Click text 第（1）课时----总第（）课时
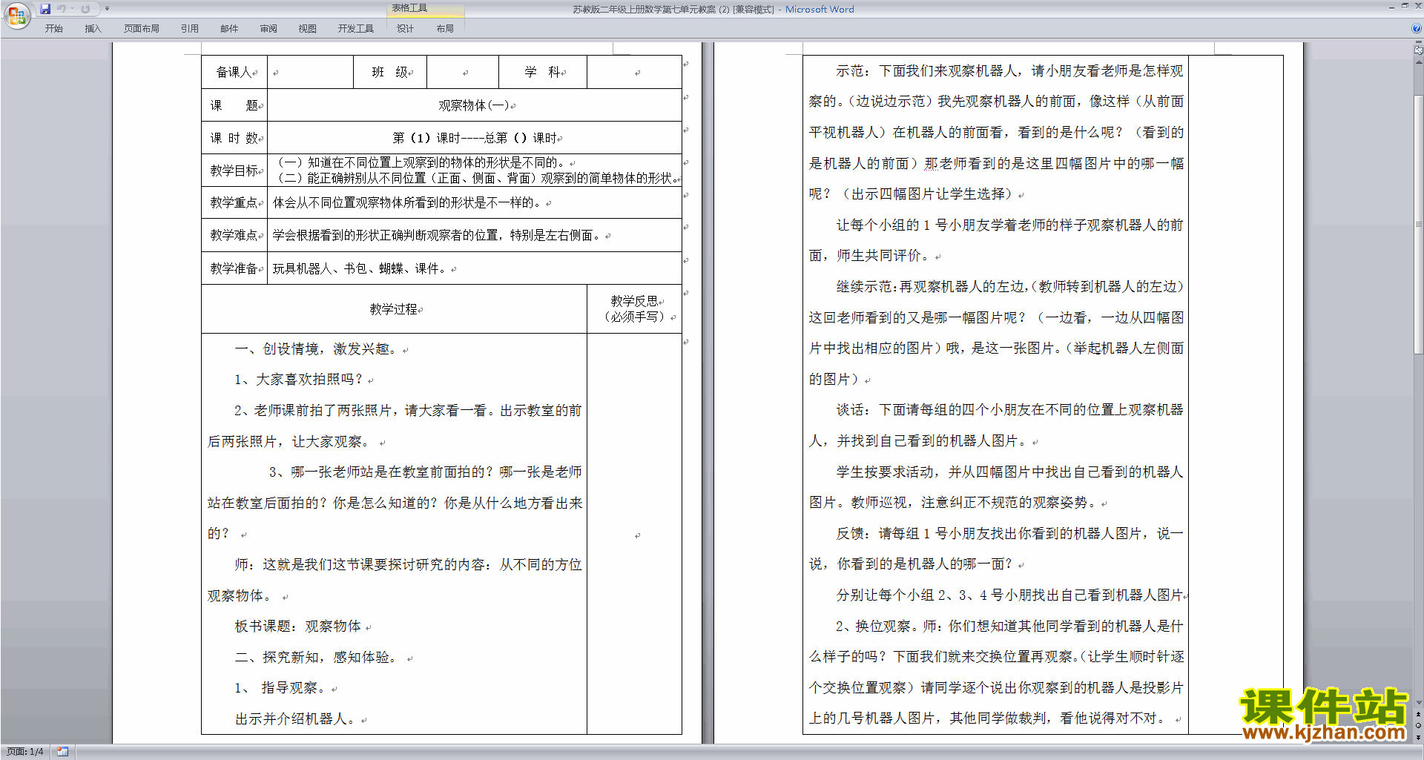The width and height of the screenshot is (1424, 760). click(x=475, y=138)
